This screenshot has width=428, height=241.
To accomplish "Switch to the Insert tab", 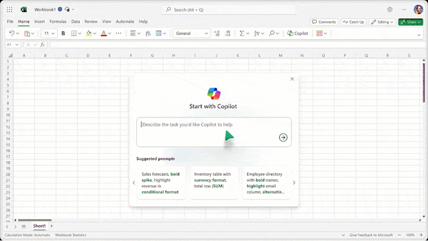I will click(x=39, y=21).
